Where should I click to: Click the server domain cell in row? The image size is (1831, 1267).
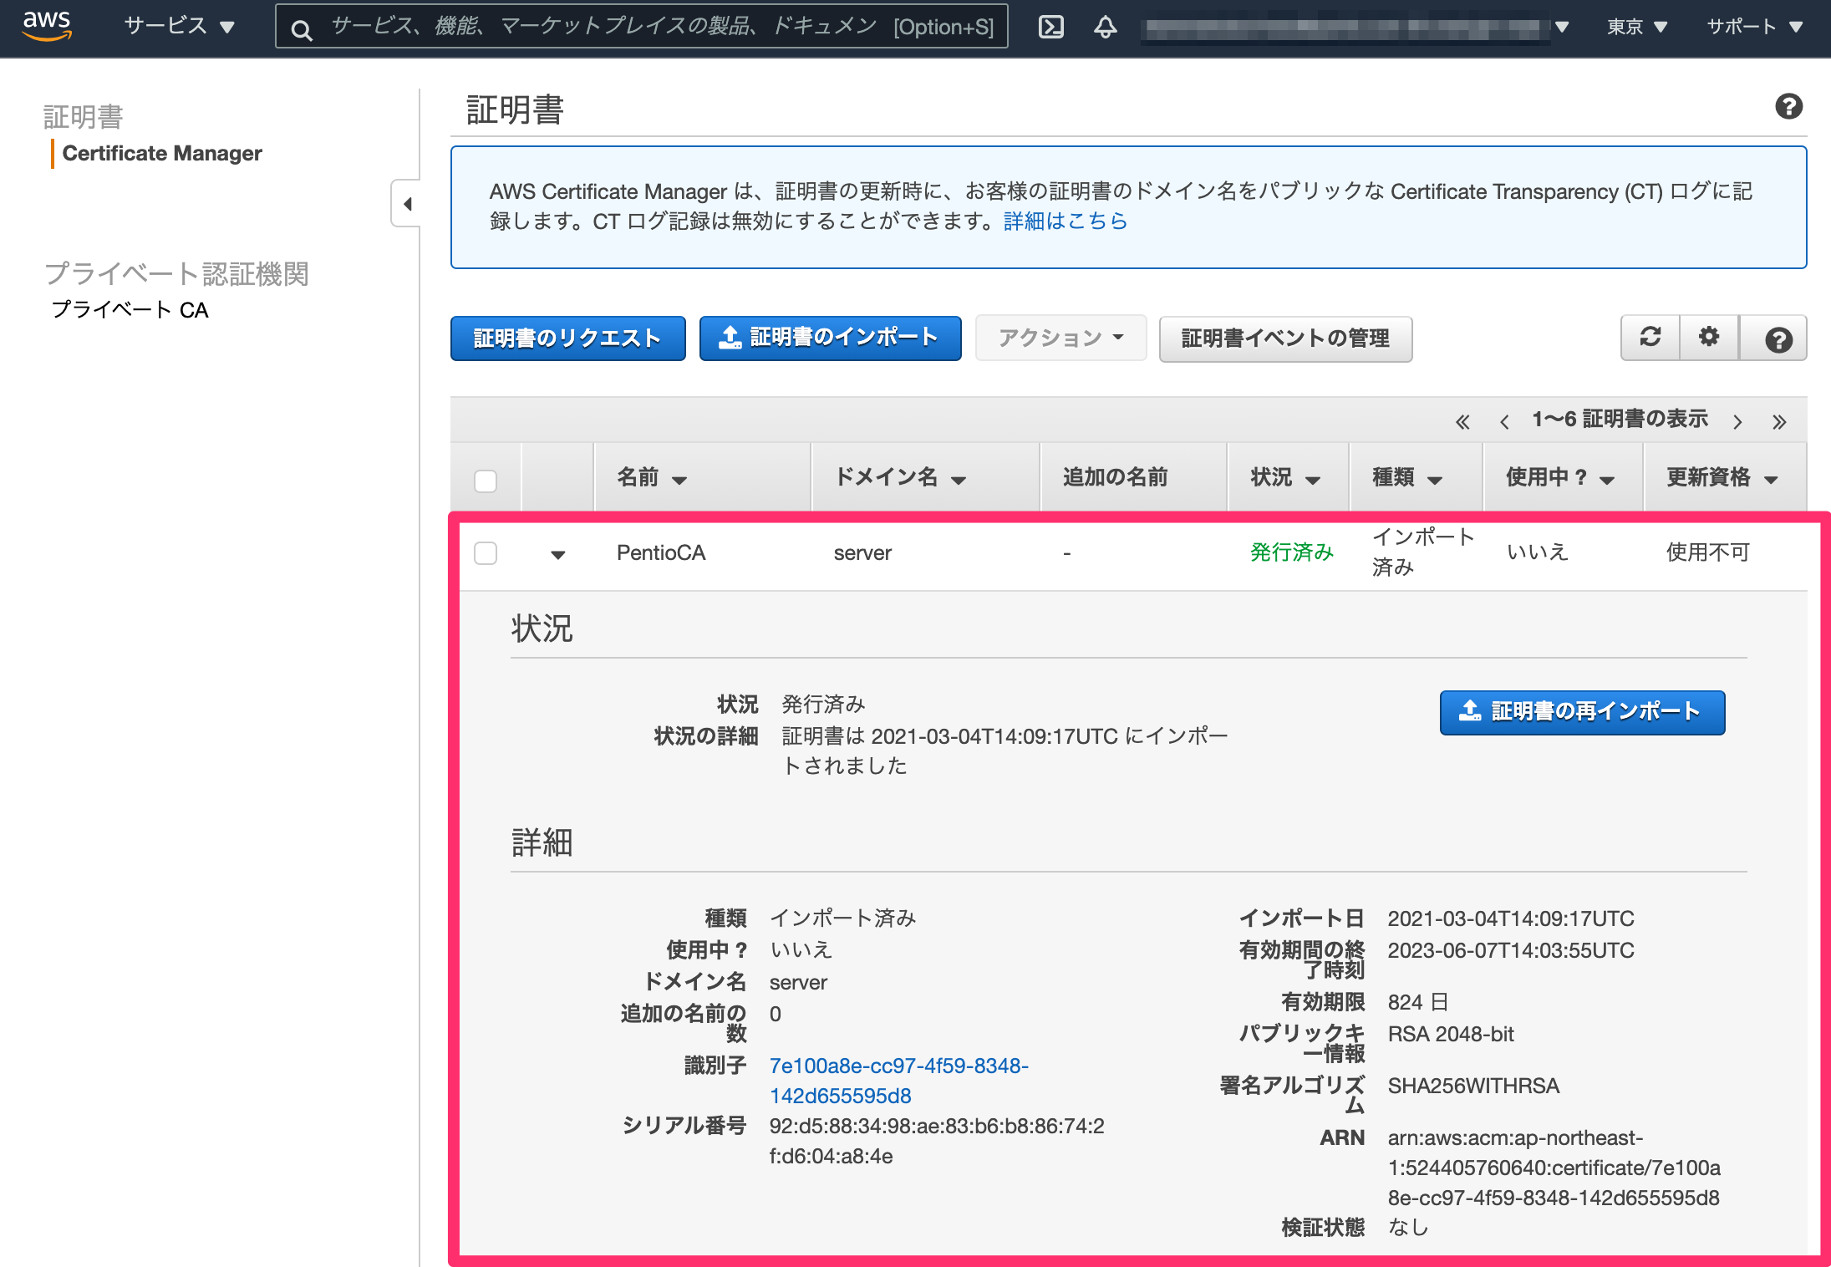862,553
